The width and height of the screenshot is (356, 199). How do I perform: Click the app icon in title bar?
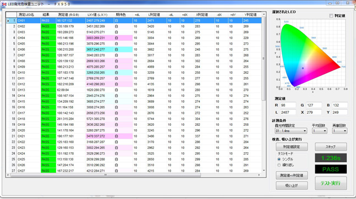[4, 4]
